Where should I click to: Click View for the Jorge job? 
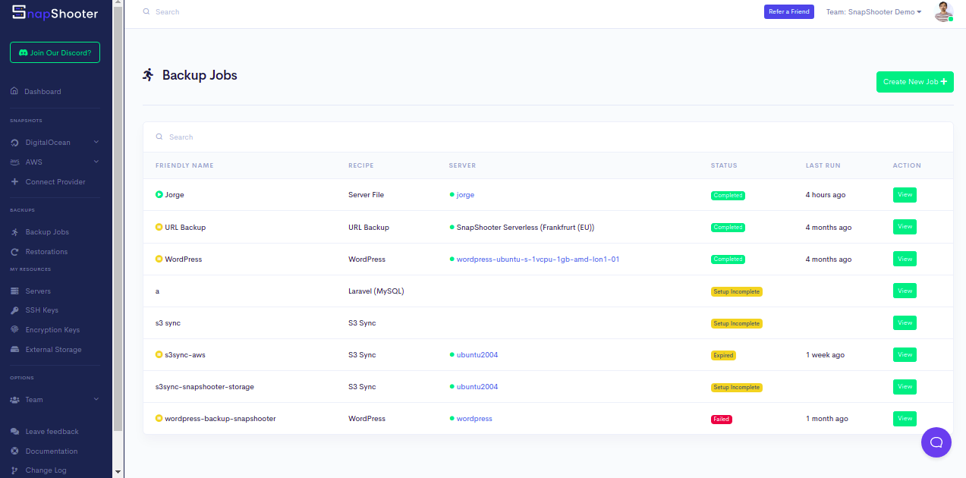[x=905, y=195]
